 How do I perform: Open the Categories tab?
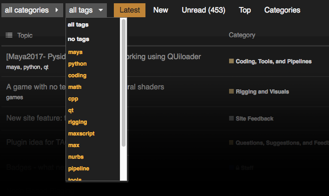point(282,10)
